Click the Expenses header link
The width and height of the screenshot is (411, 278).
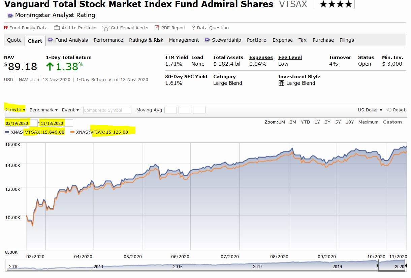click(x=261, y=58)
